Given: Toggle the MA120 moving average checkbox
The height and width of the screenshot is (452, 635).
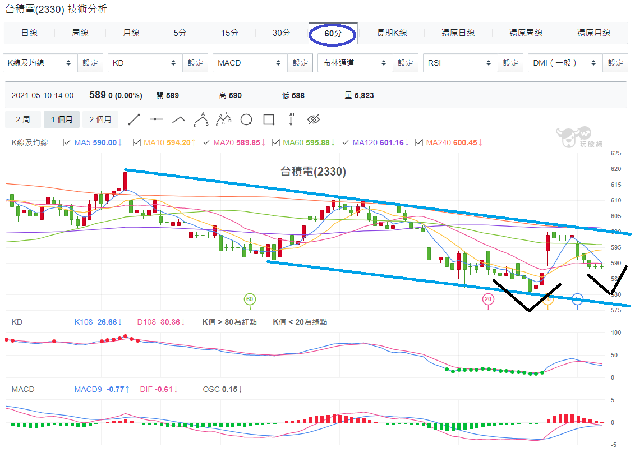Looking at the screenshot, I should tap(346, 142).
